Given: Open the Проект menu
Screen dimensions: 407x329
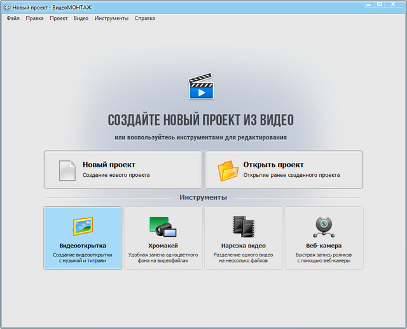Looking at the screenshot, I should pos(59,18).
